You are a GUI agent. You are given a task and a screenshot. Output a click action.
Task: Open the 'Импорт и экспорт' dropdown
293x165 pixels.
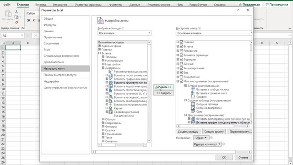point(207,144)
